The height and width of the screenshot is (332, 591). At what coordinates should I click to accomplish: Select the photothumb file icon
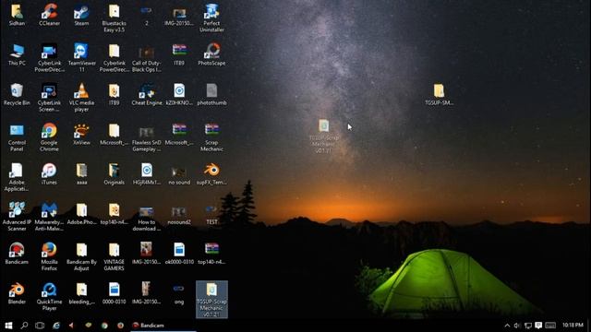(x=211, y=94)
